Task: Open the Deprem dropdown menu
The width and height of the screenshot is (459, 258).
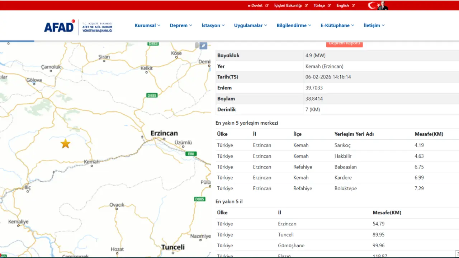Action: point(181,25)
